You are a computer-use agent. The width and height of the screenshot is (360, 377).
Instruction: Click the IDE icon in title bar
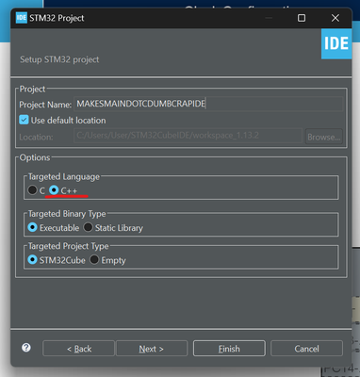pyautogui.click(x=21, y=18)
